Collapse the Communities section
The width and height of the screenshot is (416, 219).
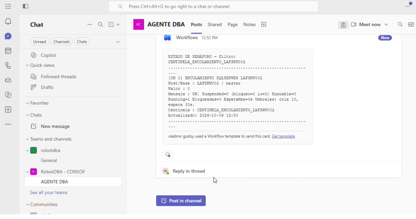point(27,205)
